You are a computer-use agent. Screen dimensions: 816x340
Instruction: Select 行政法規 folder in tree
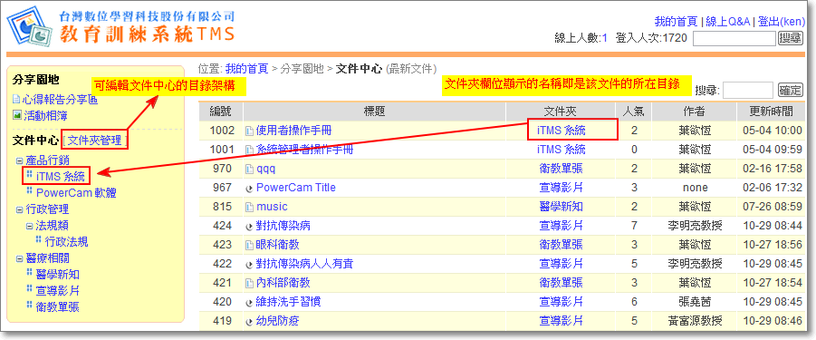pyautogui.click(x=66, y=242)
